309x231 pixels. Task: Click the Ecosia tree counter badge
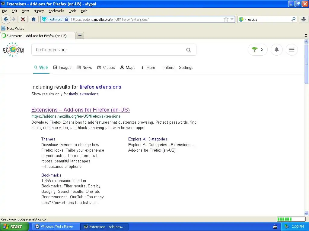pyautogui.click(x=258, y=50)
